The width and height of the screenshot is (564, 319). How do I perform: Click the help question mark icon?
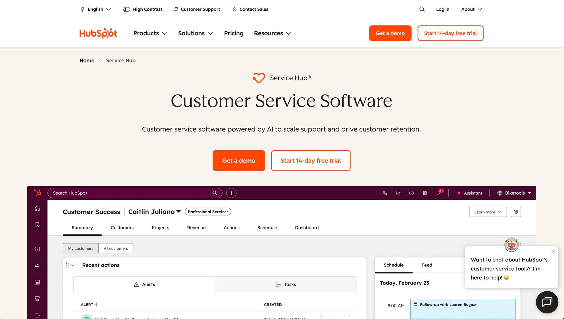411,193
